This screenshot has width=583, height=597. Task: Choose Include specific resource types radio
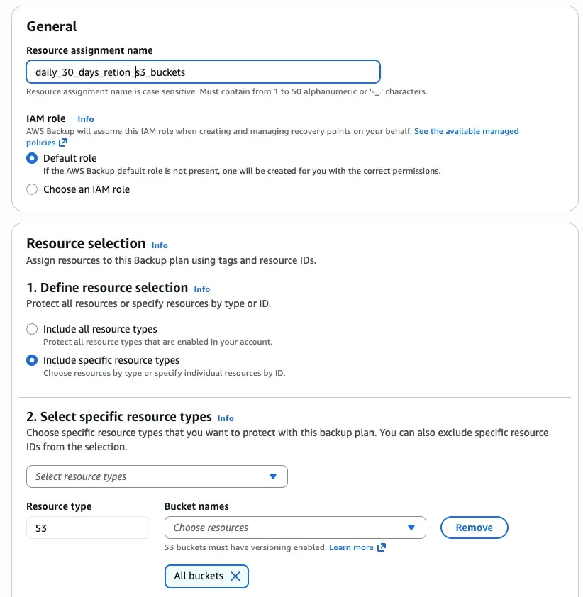click(x=32, y=360)
